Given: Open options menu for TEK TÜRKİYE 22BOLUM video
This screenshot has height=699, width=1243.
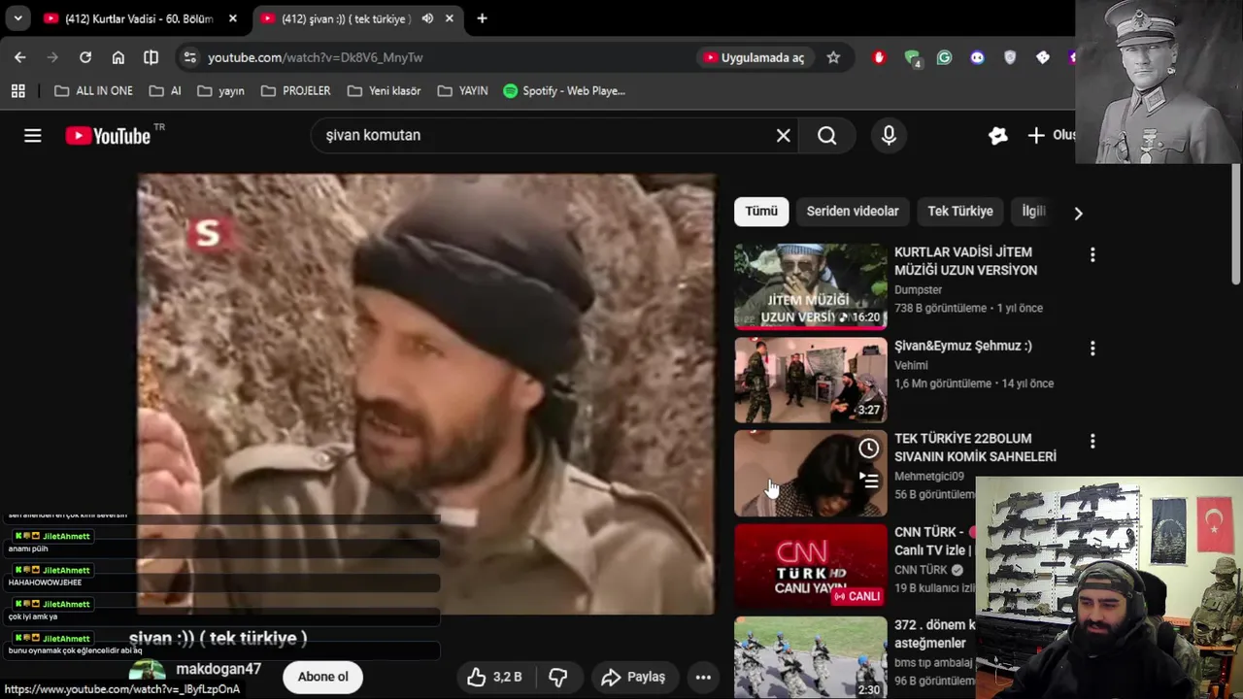Looking at the screenshot, I should coord(1092,441).
